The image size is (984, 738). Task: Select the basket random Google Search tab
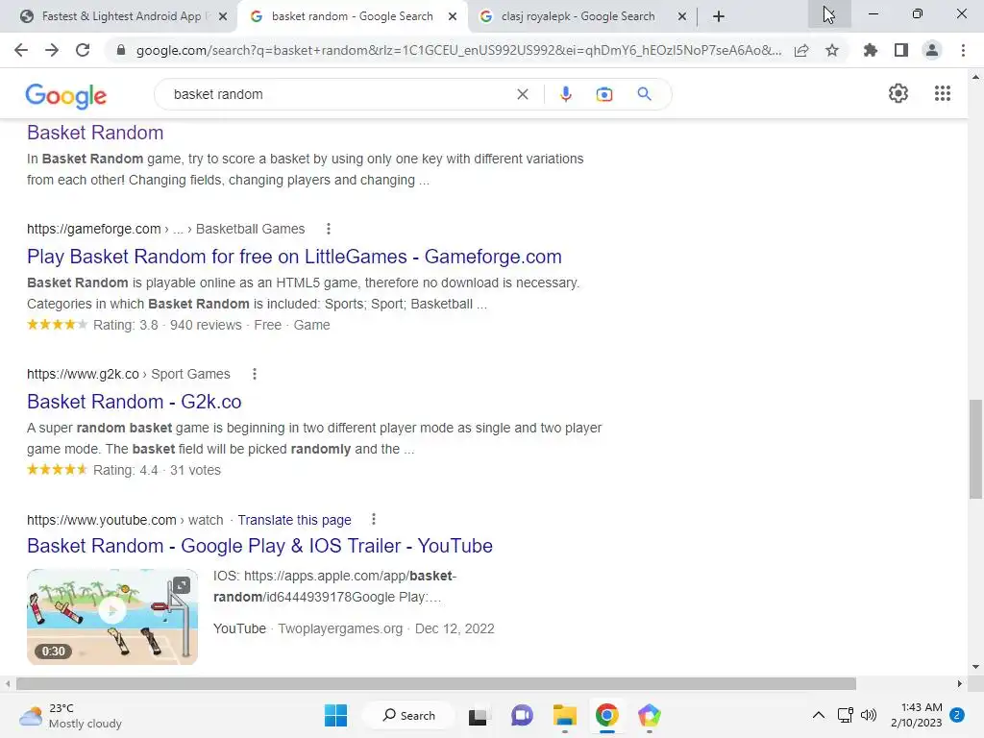point(352,16)
